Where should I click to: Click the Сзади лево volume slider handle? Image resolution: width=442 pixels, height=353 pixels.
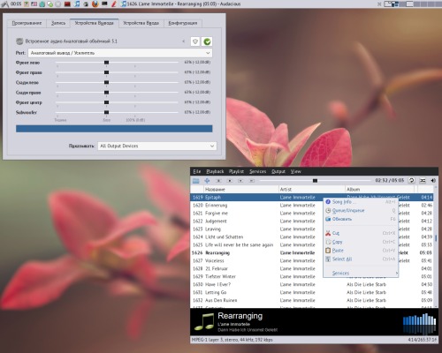coord(106,82)
